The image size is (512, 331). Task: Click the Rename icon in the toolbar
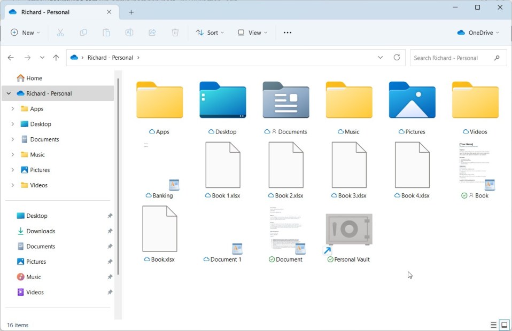[x=129, y=33]
